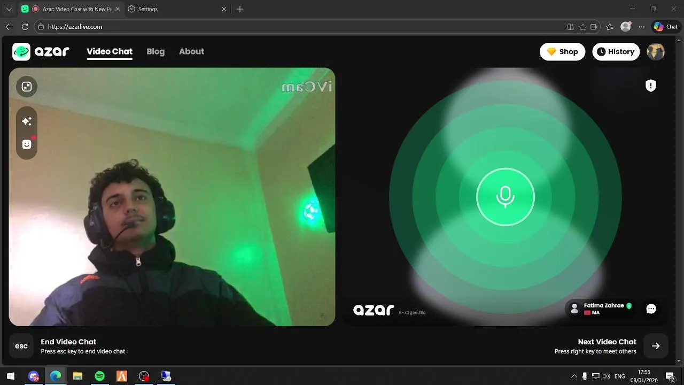The height and width of the screenshot is (385, 684).
Task: Click the camera permission icon in address bar
Action: click(594, 27)
